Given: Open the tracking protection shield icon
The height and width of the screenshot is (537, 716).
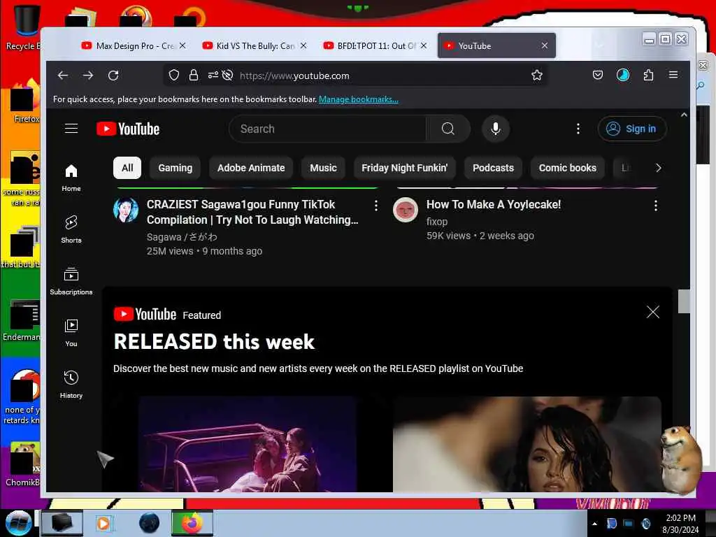Looking at the screenshot, I should click(x=174, y=76).
